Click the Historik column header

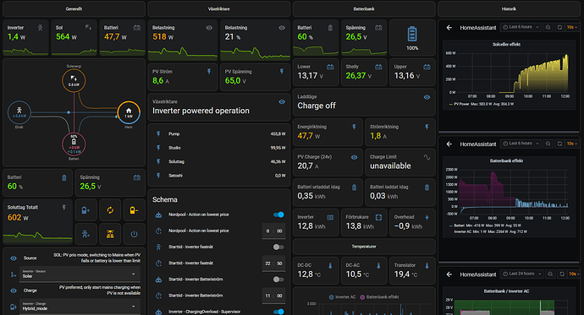click(x=509, y=9)
